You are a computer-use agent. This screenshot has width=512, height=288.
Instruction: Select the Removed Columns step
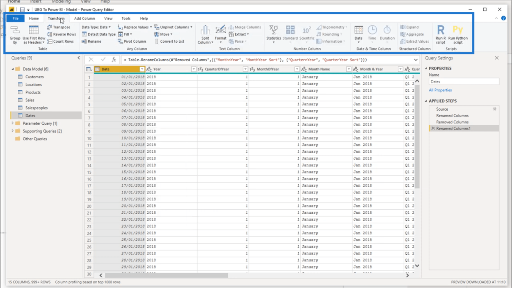[452, 122]
